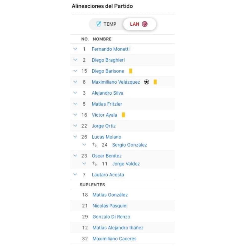Click the yellow card next to Maximiliano Velázquez
The width and height of the screenshot is (246, 246).
[x=155, y=82]
